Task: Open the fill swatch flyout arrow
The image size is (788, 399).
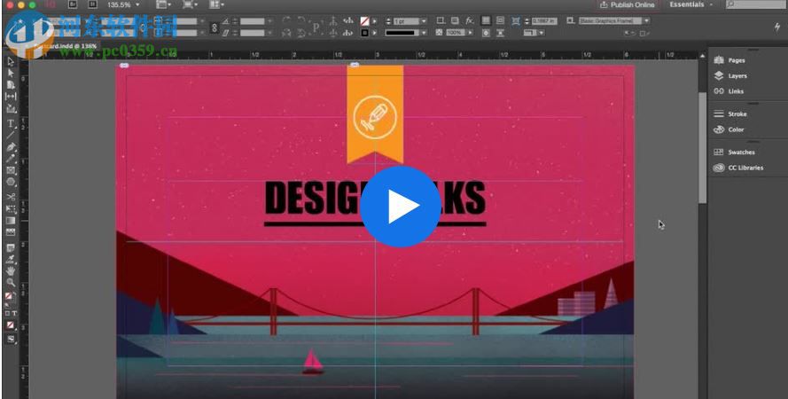Action: click(374, 21)
